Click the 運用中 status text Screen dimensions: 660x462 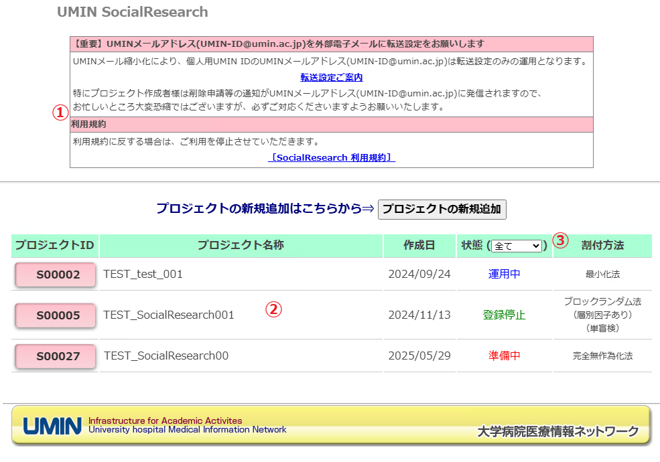click(504, 275)
